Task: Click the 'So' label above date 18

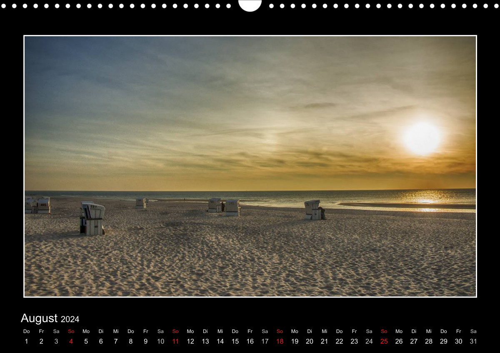Action: click(280, 331)
